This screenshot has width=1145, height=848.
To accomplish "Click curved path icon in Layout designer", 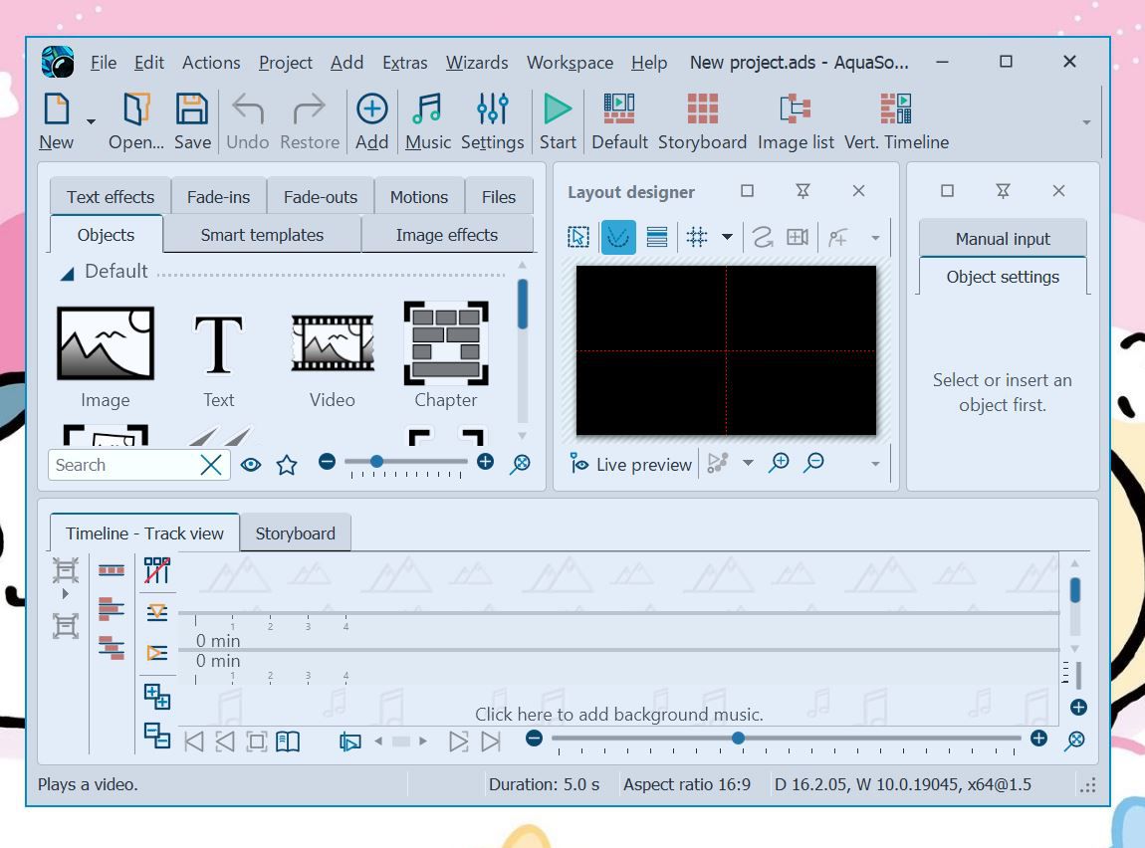I will point(763,237).
